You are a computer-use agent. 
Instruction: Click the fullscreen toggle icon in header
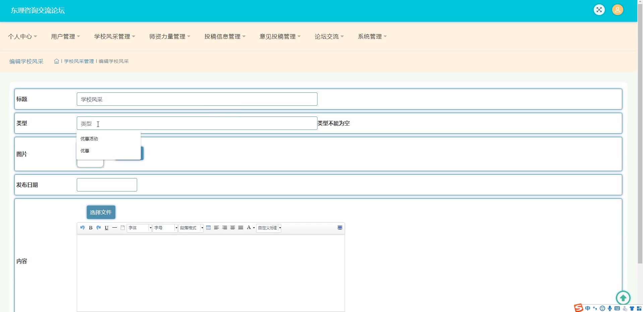coord(599,10)
